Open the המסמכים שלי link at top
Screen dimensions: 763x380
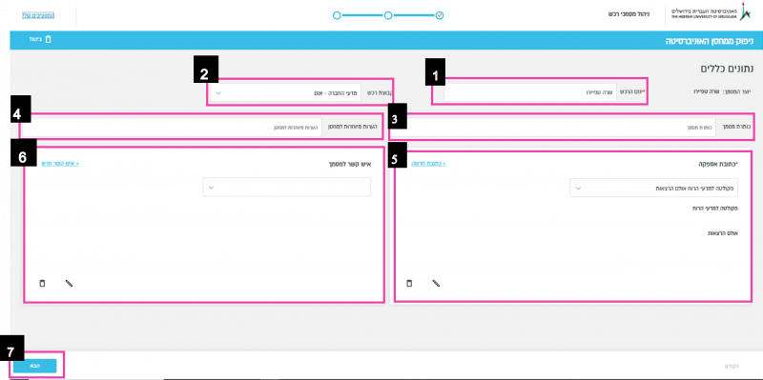pyautogui.click(x=38, y=15)
